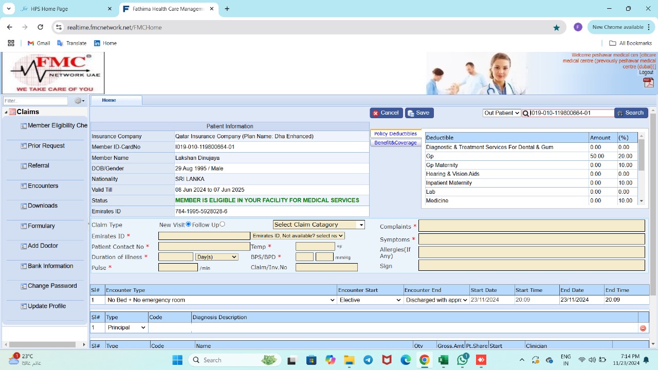
Task: Click the red remove diagnosis row icon
Action: pyautogui.click(x=643, y=328)
